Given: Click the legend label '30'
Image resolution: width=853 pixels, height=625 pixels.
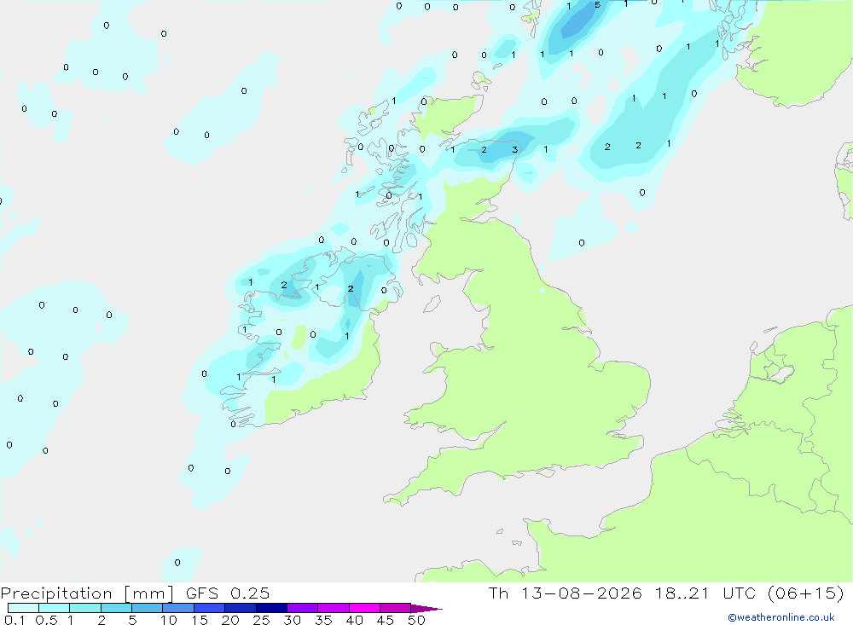Looking at the screenshot, I should point(292,620).
